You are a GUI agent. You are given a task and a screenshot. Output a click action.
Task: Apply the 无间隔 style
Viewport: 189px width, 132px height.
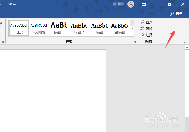38,28
